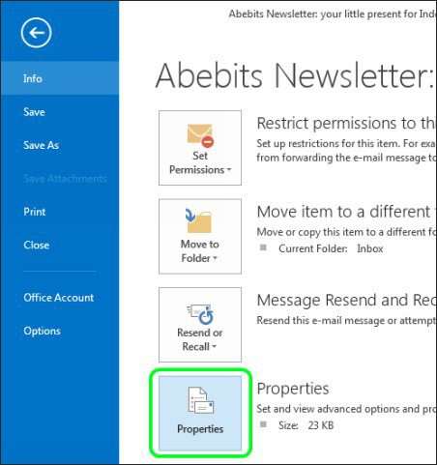The height and width of the screenshot is (465, 437).
Task: Open Office Account settings
Action: pyautogui.click(x=60, y=298)
